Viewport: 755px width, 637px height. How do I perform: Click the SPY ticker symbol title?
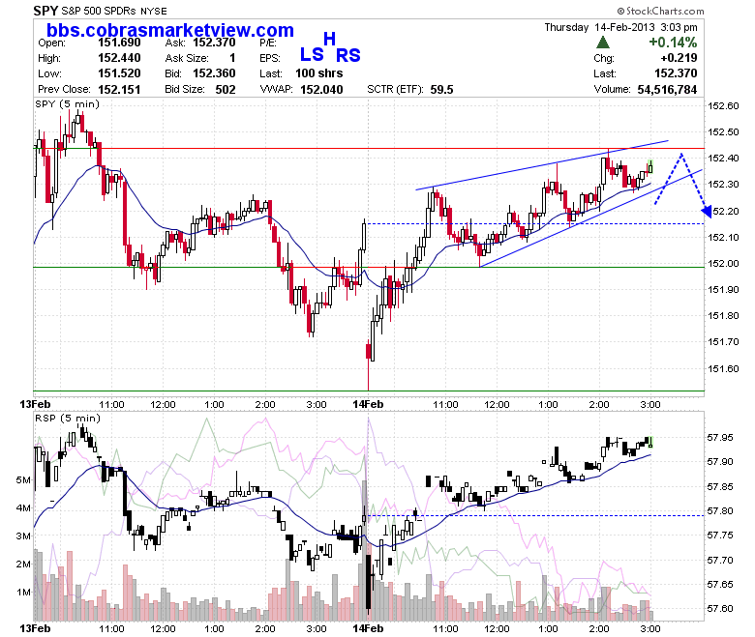click(45, 10)
